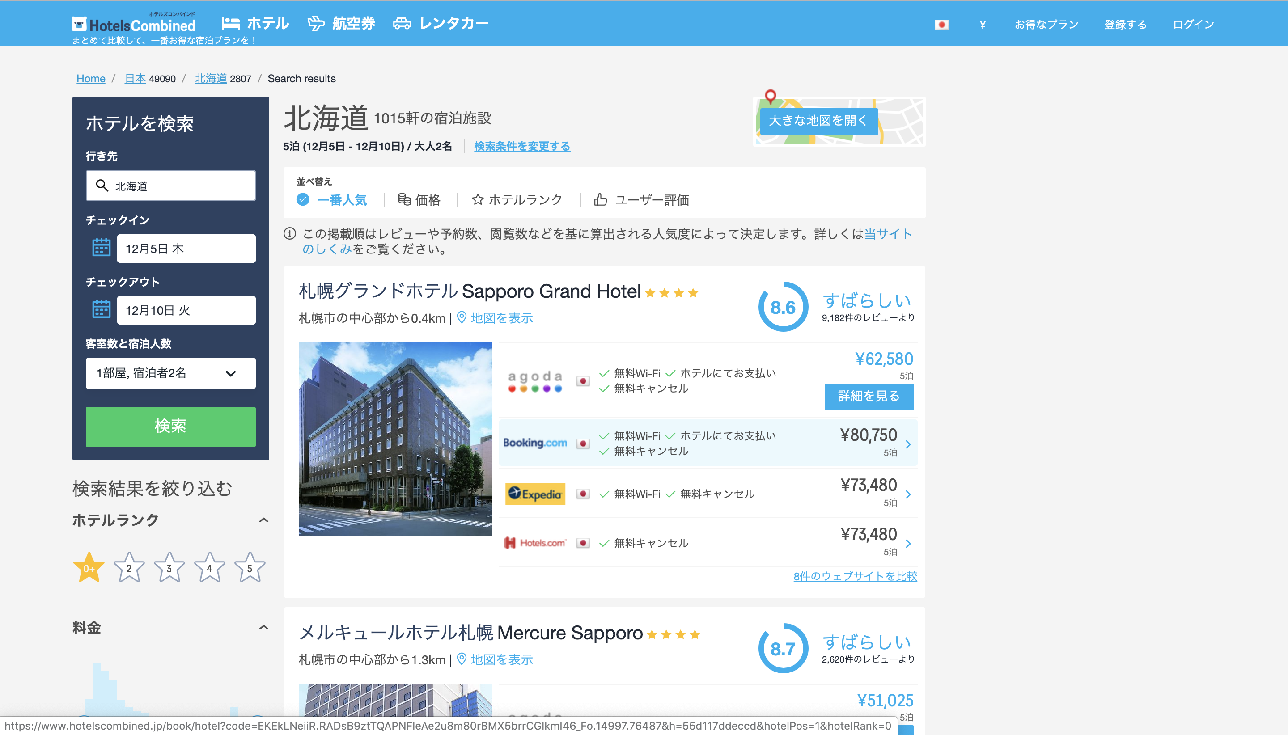This screenshot has height=735, width=1288.
Task: Click the ホテル bed icon in the navbar
Action: coord(231,22)
